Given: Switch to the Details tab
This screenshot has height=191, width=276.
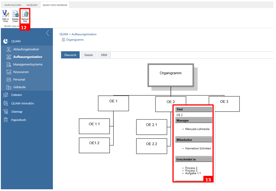Looking at the screenshot, I should point(88,55).
